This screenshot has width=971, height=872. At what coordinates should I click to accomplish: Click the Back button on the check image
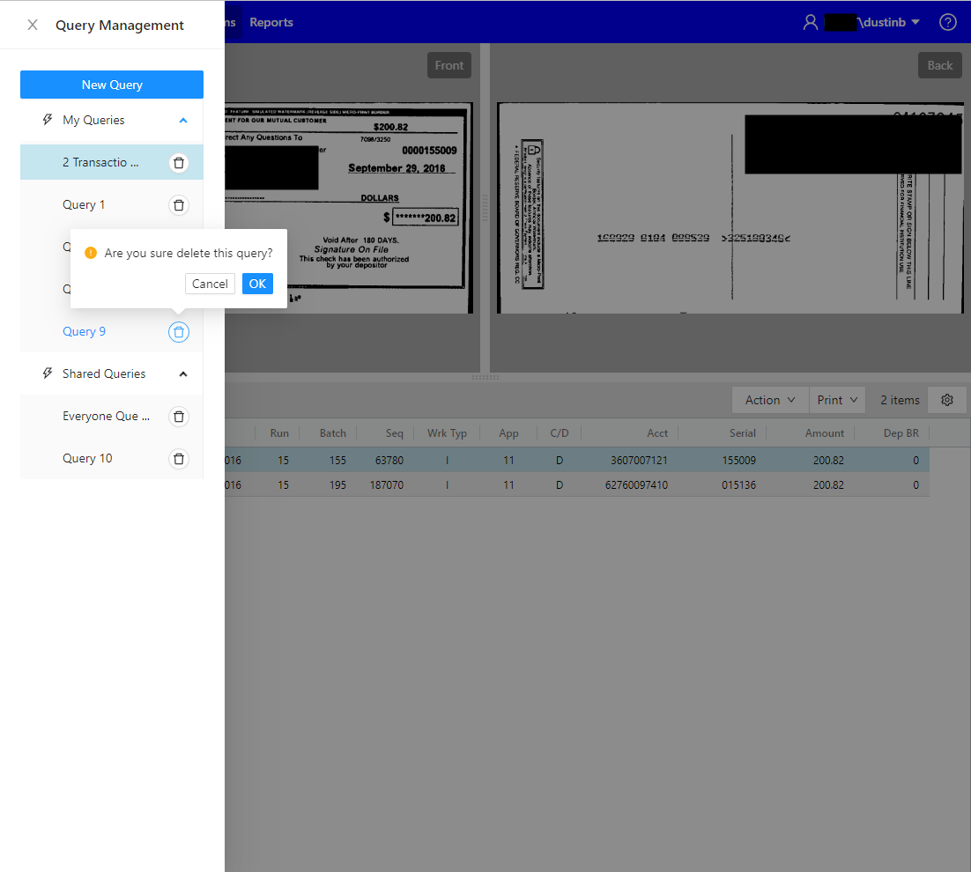pos(939,64)
